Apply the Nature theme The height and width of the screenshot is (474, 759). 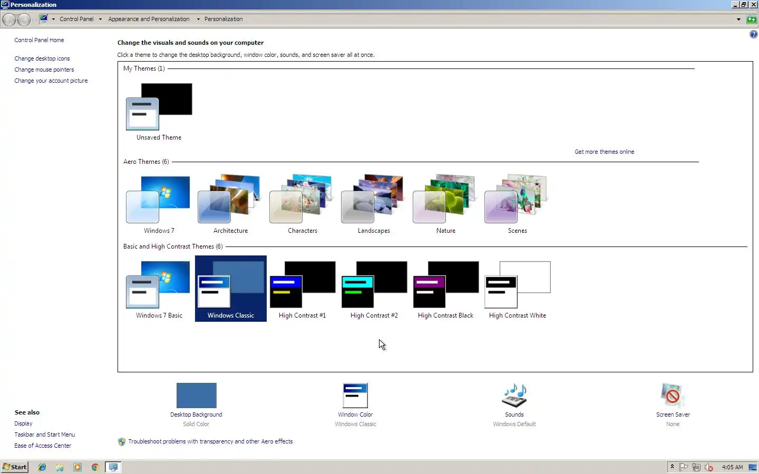coord(445,204)
